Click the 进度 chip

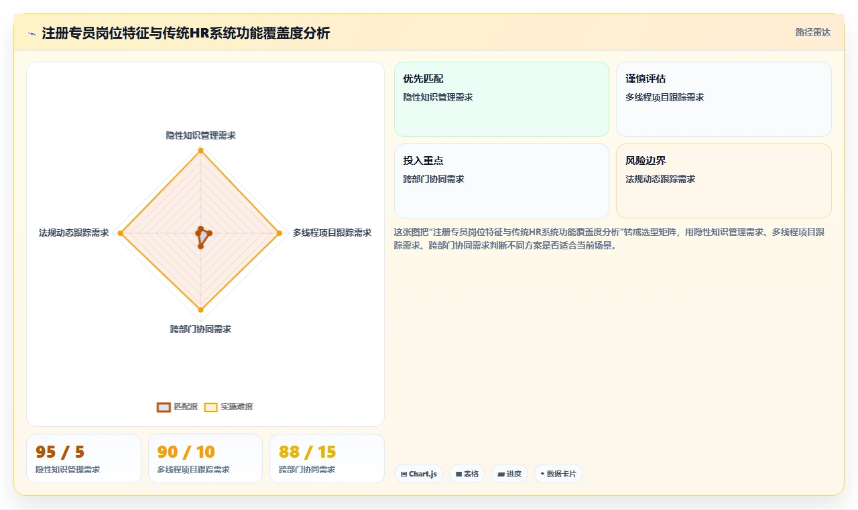click(509, 474)
